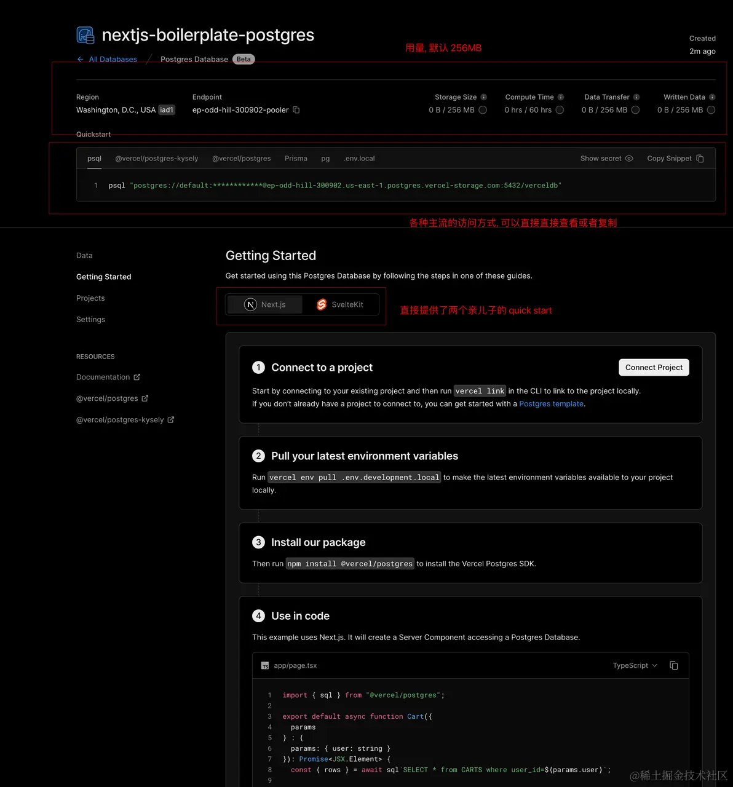Click the 'Connect to a project' step heading
733x787 pixels.
(322, 368)
